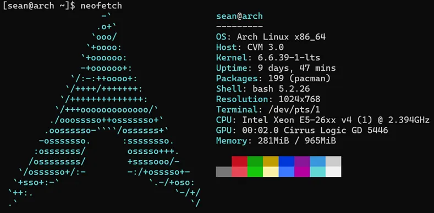Image resolution: width=434 pixels, height=213 pixels.
Task: Click the Shell: bash 5.2.26 line
Action: (263, 89)
